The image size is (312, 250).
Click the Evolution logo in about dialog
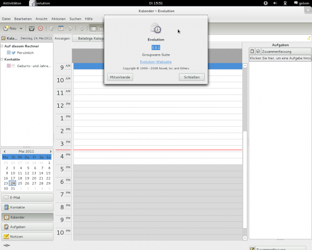click(156, 28)
